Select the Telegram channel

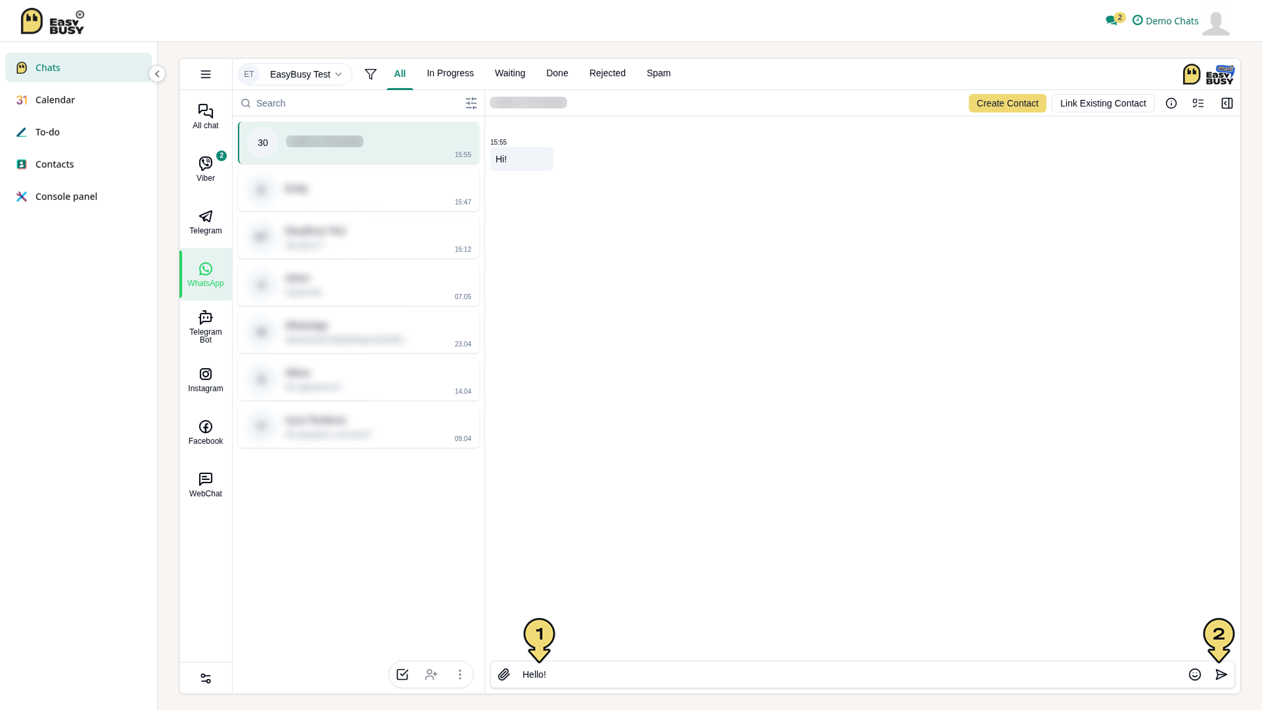coord(206,222)
